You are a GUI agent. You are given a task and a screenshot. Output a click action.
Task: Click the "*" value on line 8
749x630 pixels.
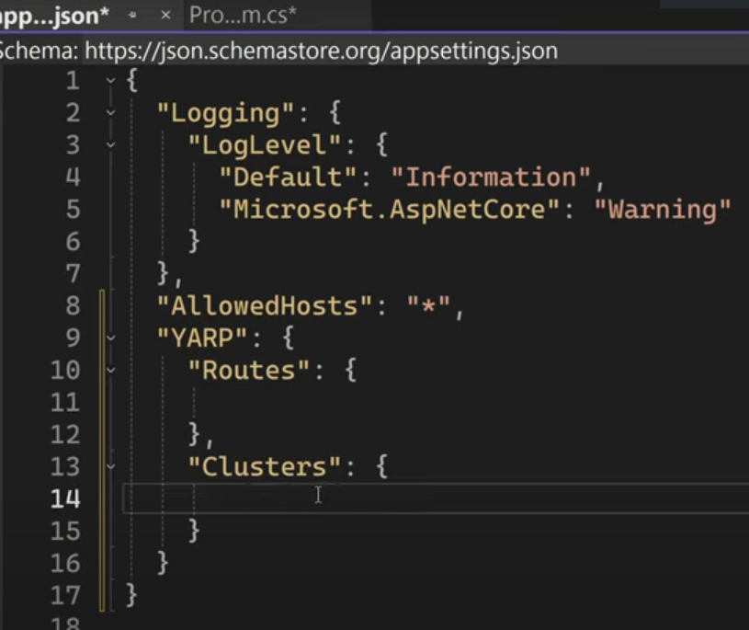[x=428, y=305]
